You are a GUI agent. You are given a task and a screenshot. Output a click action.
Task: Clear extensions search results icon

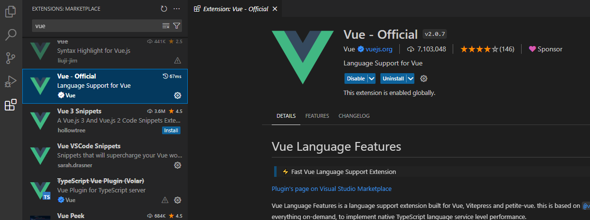(x=166, y=26)
